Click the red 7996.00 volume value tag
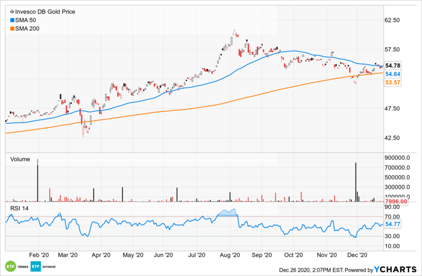This screenshot has width=422, height=276. (x=395, y=201)
